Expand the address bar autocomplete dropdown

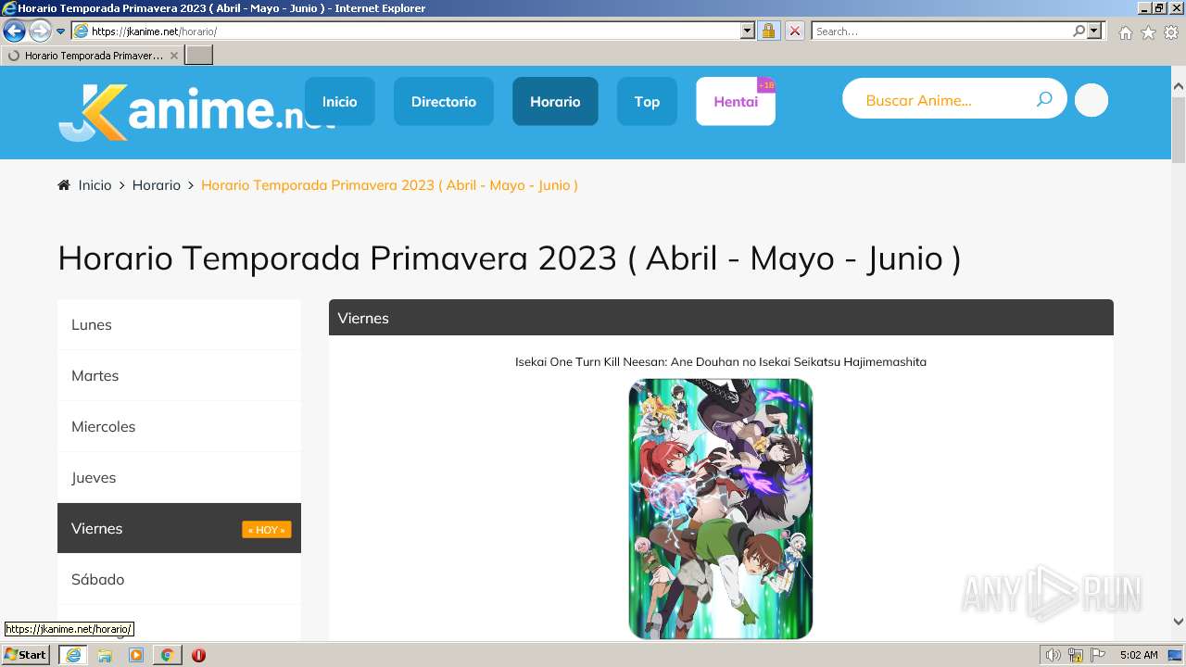click(748, 31)
